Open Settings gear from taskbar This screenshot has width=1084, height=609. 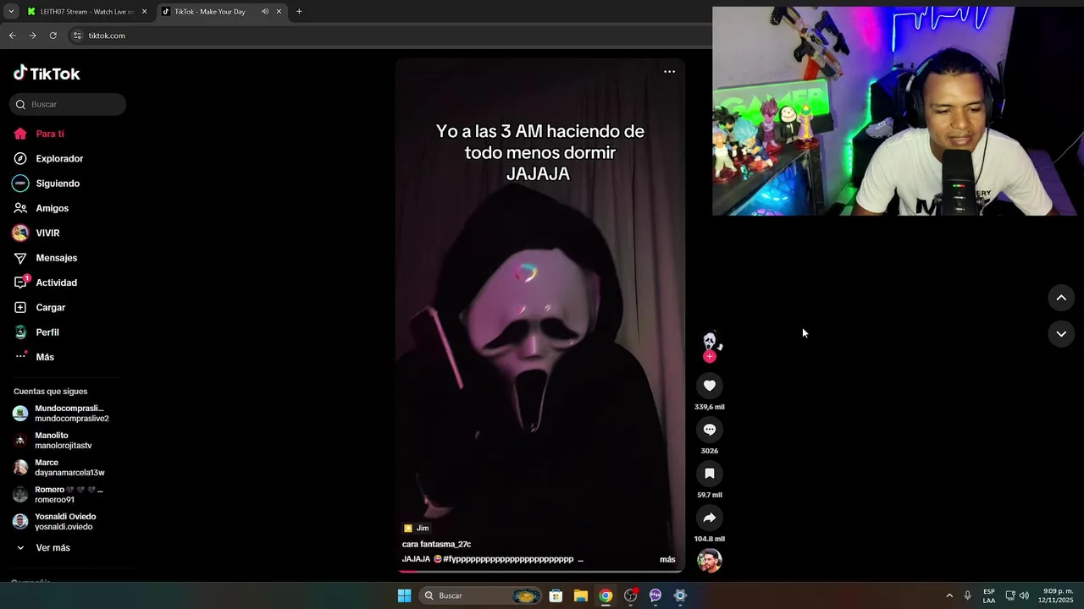coord(680,595)
